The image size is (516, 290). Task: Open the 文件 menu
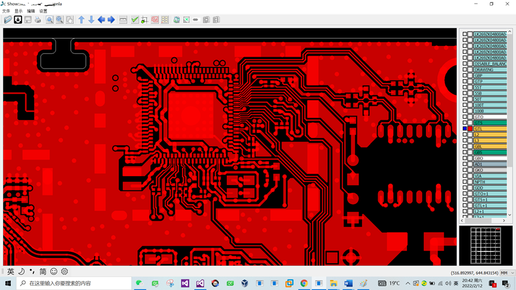(6, 11)
